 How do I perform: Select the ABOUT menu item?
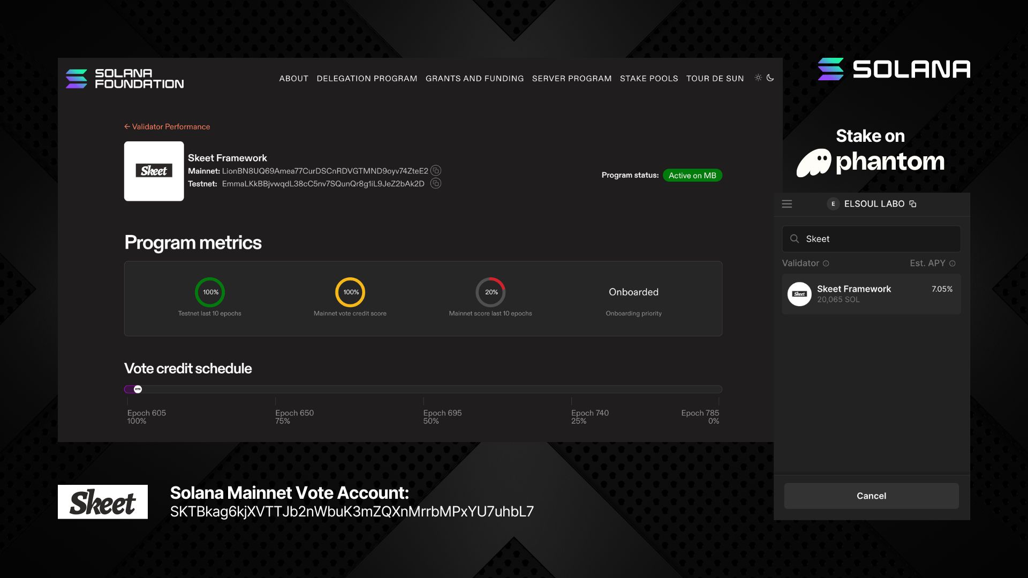click(x=294, y=78)
